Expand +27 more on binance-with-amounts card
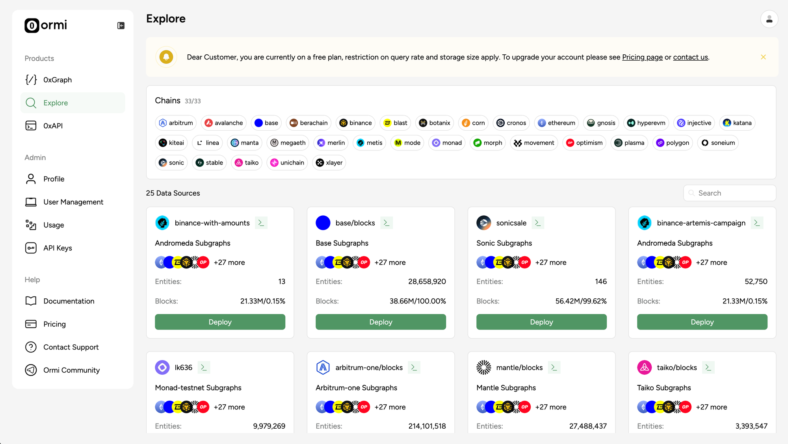The height and width of the screenshot is (444, 788). (229, 263)
